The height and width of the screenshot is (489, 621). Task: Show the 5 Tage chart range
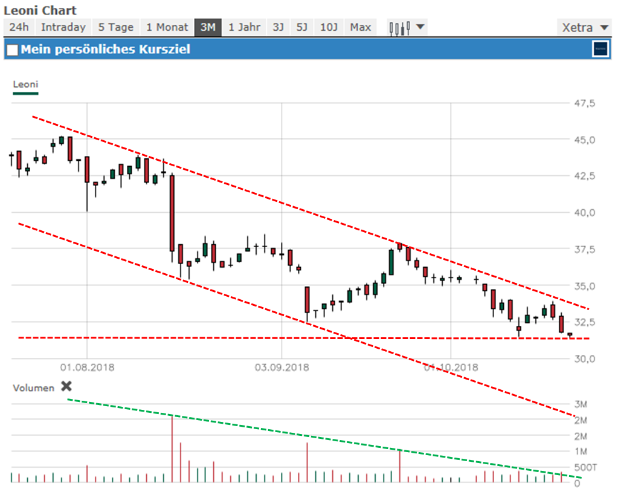pyautogui.click(x=115, y=27)
